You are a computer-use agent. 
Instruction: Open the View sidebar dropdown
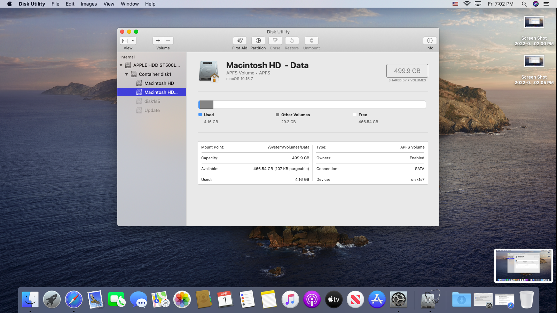[x=128, y=41]
